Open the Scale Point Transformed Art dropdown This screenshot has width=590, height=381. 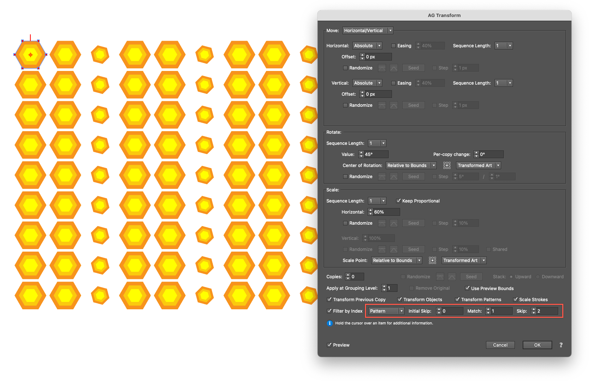[464, 261]
